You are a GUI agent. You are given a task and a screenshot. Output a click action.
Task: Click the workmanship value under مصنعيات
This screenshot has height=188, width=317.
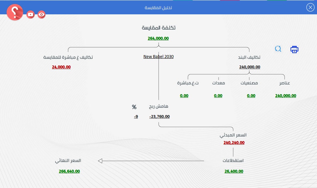[251, 96]
